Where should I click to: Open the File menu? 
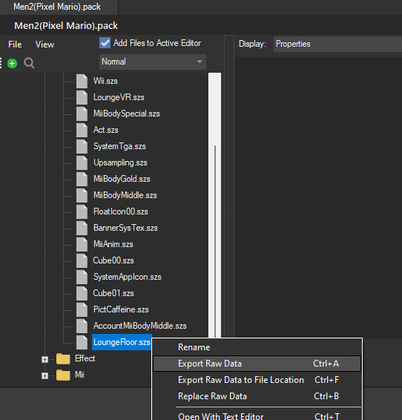15,45
